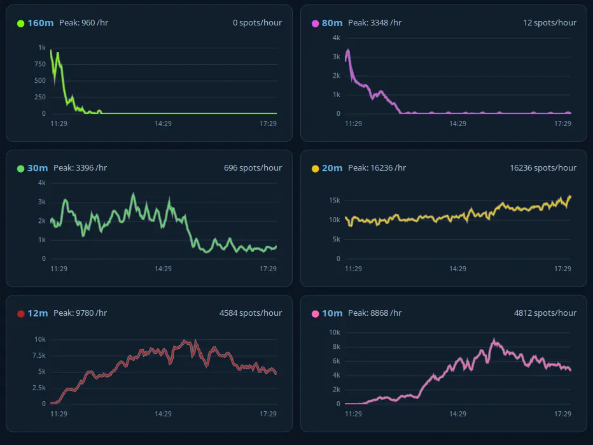Screen dimensions: 593x445
Task: Click the '0 spots/hour' value
Action: [257, 23]
